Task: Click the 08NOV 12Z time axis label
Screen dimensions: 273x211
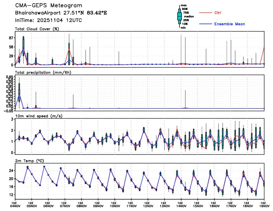Action: (x=82, y=204)
